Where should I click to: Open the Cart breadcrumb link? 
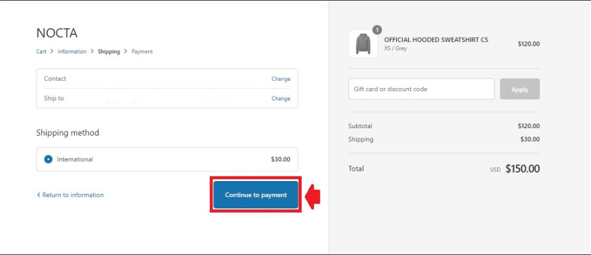pyautogui.click(x=41, y=52)
